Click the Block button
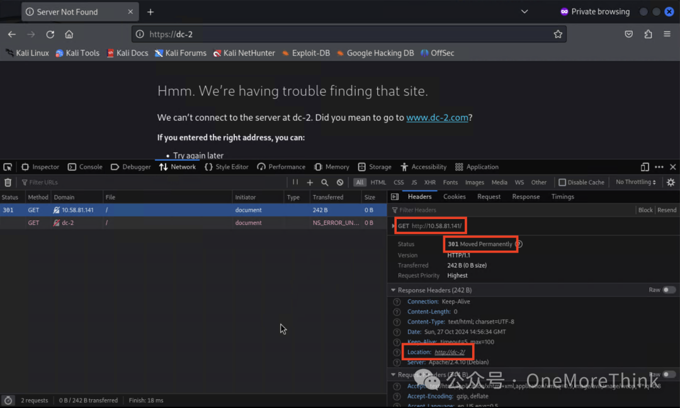This screenshot has height=408, width=680. pyautogui.click(x=645, y=210)
